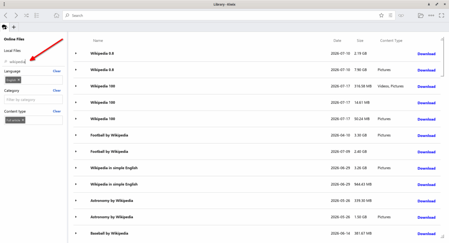Image resolution: width=449 pixels, height=243 pixels.
Task: Open a local file with the folder icon
Action: click(420, 15)
